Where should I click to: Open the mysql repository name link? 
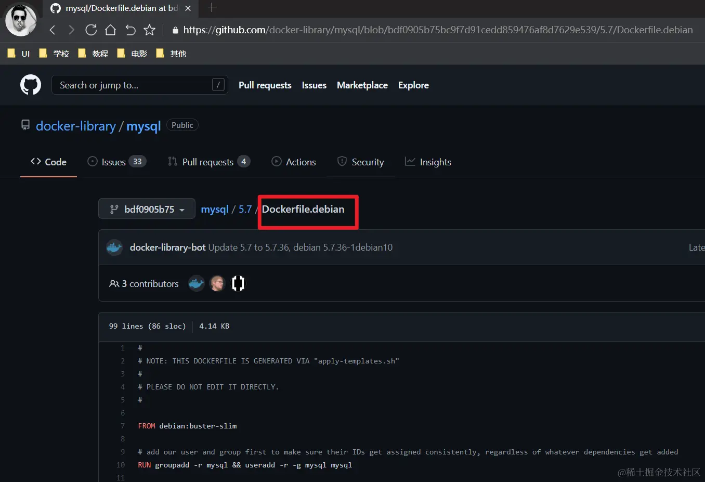(x=143, y=126)
